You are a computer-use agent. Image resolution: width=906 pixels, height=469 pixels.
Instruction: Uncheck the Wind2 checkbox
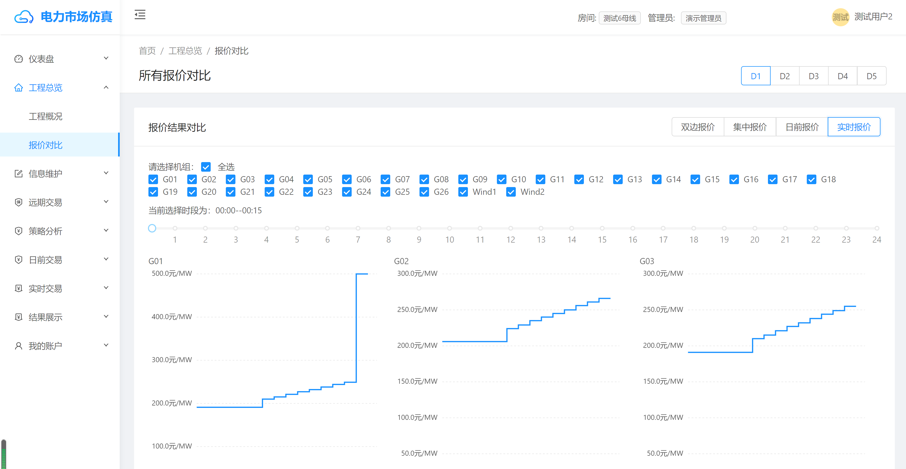[x=511, y=192]
